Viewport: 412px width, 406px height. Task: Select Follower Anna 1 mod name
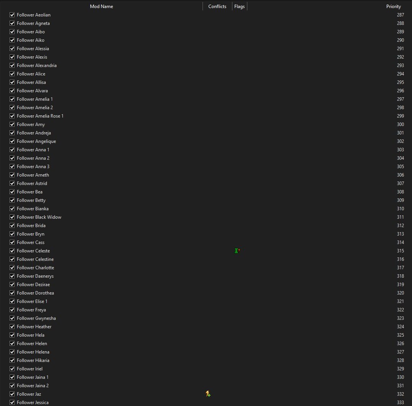pyautogui.click(x=33, y=149)
